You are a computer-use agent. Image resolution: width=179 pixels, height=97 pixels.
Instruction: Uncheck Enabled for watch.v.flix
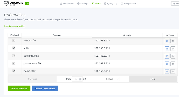14,40
